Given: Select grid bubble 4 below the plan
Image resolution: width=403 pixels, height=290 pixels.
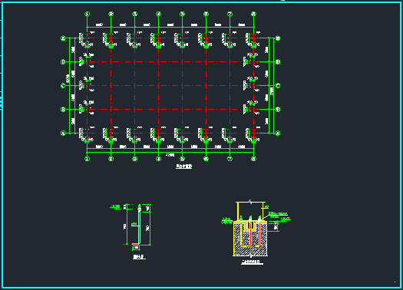Looking at the screenshot, I should pos(159,159).
